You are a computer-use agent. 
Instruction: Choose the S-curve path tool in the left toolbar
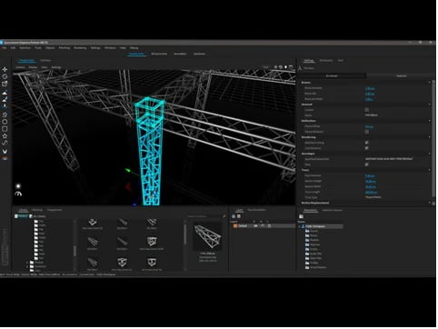[5, 143]
